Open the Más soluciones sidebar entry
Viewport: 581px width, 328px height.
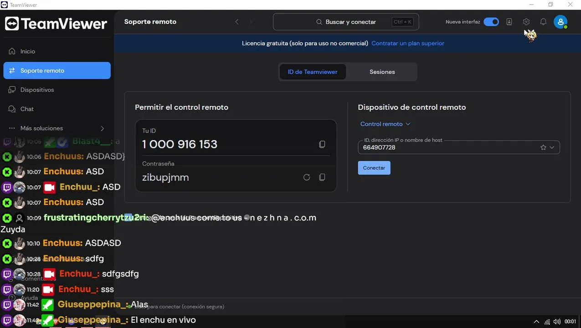tap(57, 128)
